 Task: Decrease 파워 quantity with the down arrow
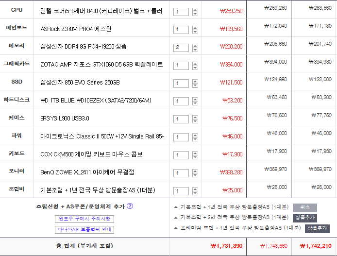195,139
